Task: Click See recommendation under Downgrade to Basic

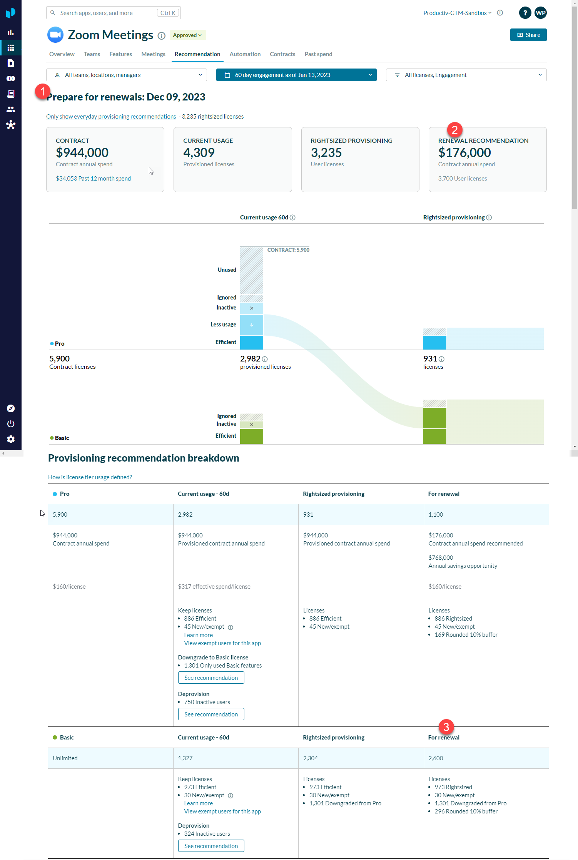Action: 211,678
